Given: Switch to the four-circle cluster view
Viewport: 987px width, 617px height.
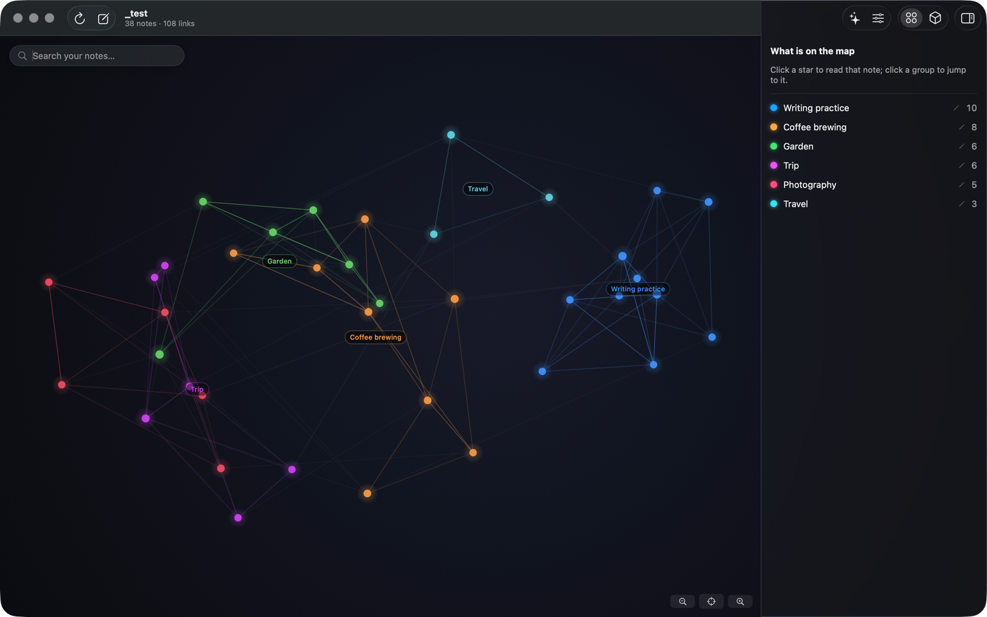Looking at the screenshot, I should [x=911, y=19].
